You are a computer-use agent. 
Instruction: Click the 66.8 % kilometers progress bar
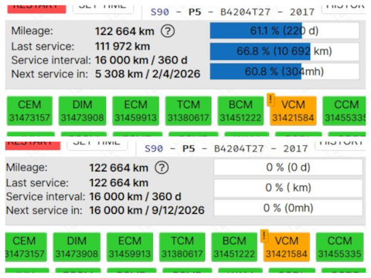click(284, 51)
